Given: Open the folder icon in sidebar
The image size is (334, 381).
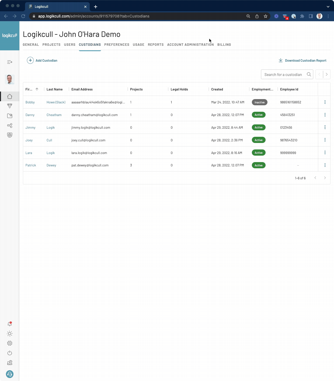Looking at the screenshot, I should pos(10,116).
